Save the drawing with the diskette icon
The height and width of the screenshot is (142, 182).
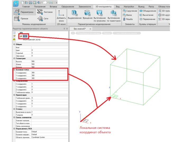[x=30, y=2]
